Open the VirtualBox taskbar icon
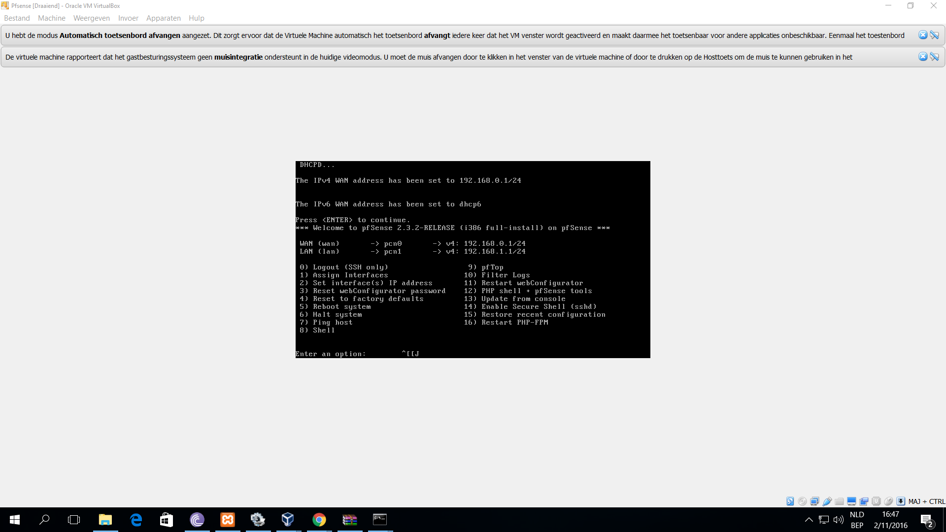 (288, 520)
